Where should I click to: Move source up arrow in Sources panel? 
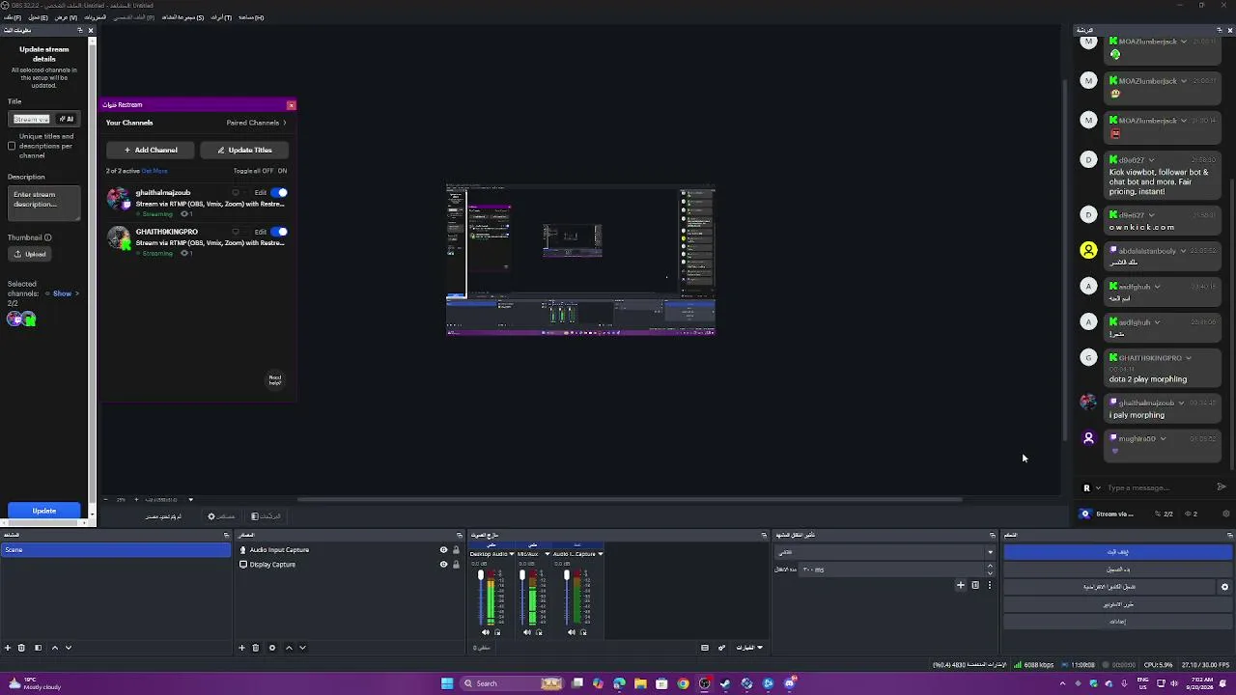(x=289, y=648)
